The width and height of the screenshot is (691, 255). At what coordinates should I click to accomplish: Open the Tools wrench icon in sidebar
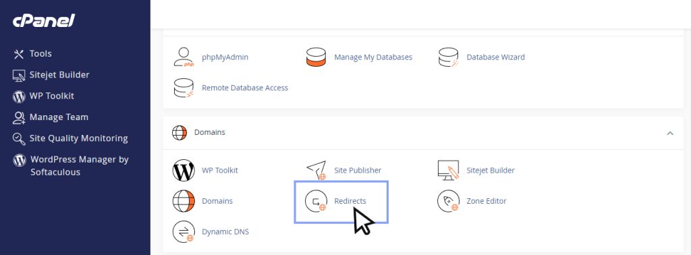click(18, 54)
